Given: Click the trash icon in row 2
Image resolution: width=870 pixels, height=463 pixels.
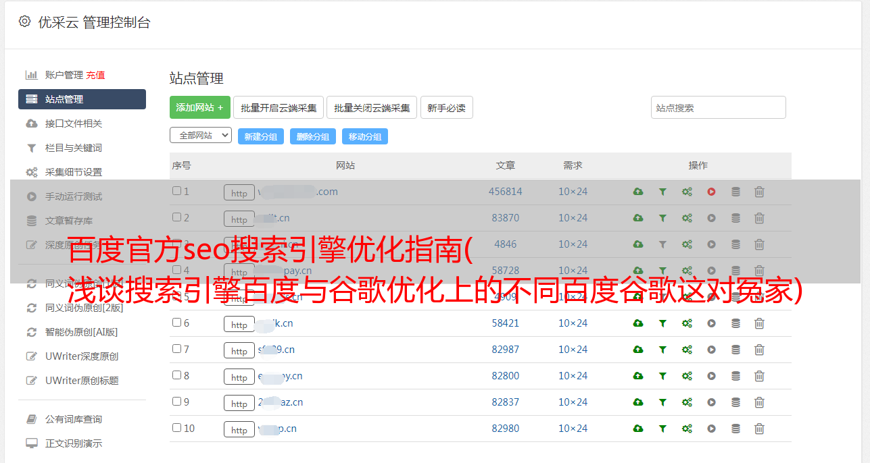Looking at the screenshot, I should [x=759, y=218].
